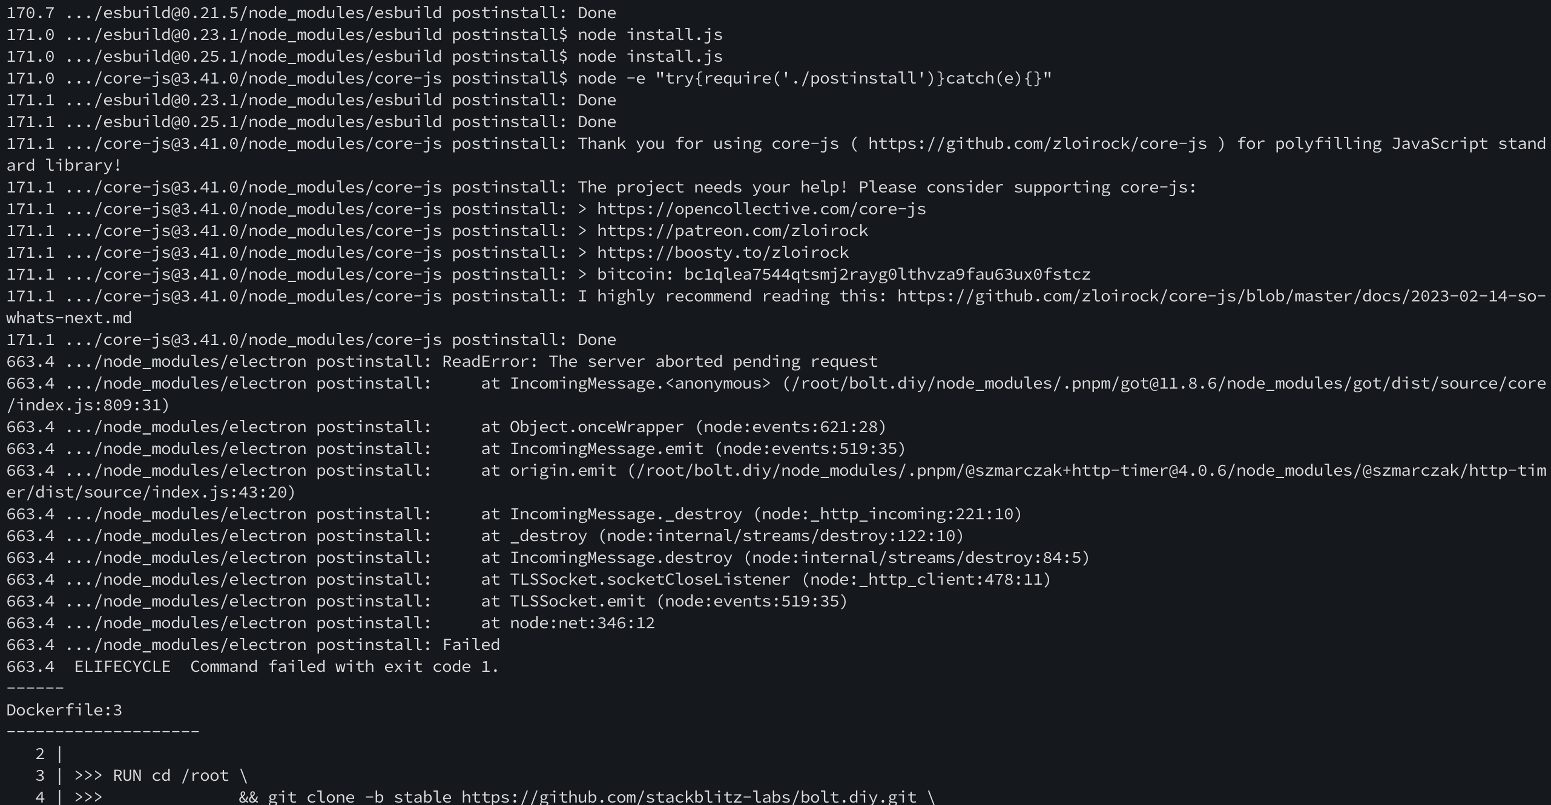This screenshot has height=805, width=1551.
Task: Click the IncomingMessage._destroy stack frame
Action: (625, 514)
